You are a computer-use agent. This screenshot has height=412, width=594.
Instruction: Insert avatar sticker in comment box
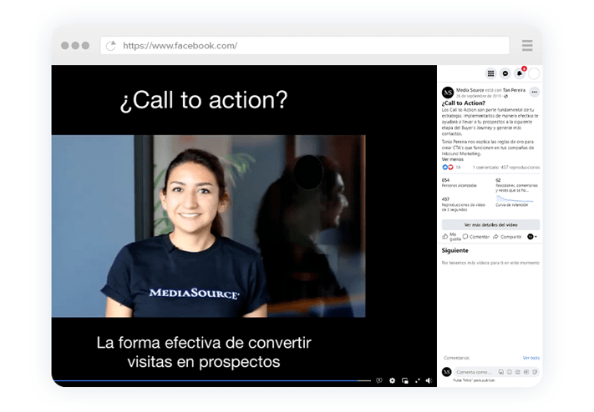[x=500, y=372]
